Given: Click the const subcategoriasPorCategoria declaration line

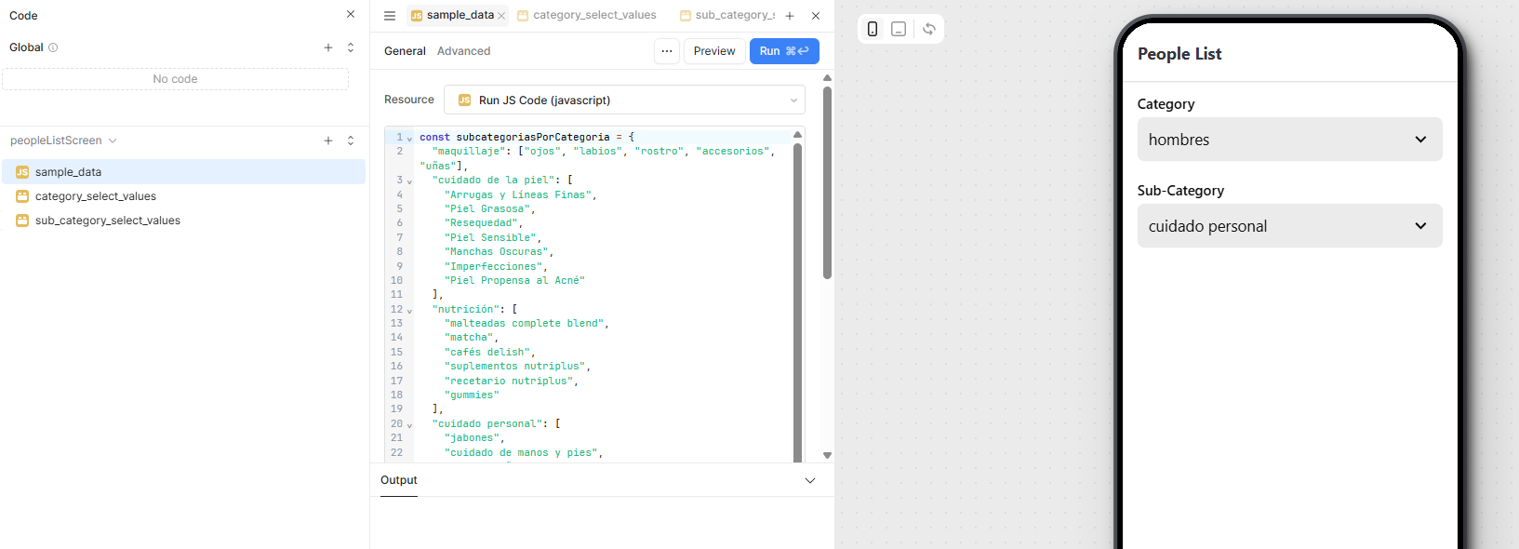Looking at the screenshot, I should (526, 137).
